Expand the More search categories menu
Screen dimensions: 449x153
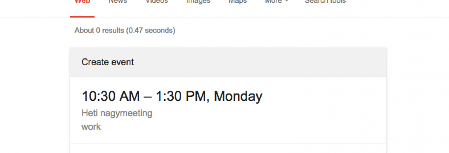click(276, 2)
